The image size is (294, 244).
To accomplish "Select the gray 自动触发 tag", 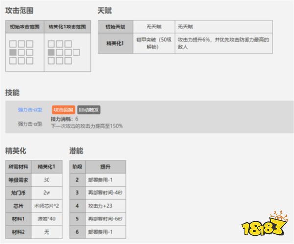I will pyautogui.click(x=89, y=110).
